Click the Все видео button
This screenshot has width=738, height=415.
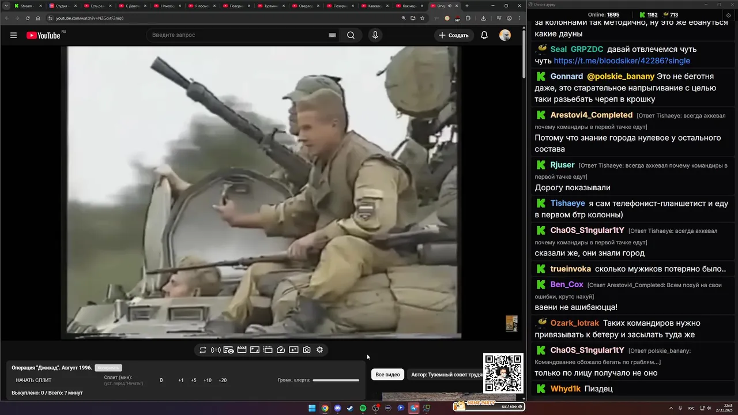[387, 375]
